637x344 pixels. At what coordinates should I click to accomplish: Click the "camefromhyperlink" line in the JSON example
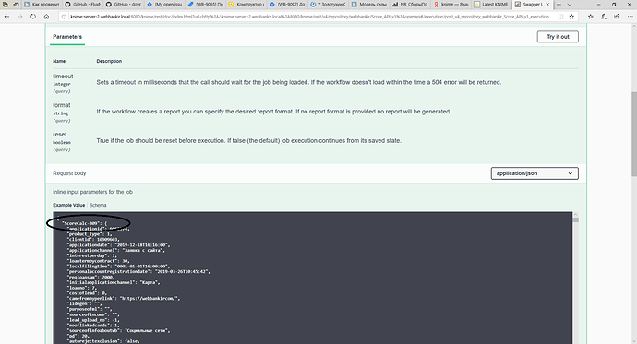(x=124, y=298)
